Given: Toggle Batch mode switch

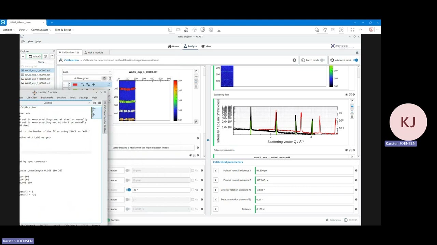Looking at the screenshot, I should [322, 60].
